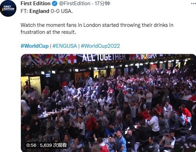Click the '0-0' score text
This screenshot has width=196, height=152.
(x=55, y=11)
